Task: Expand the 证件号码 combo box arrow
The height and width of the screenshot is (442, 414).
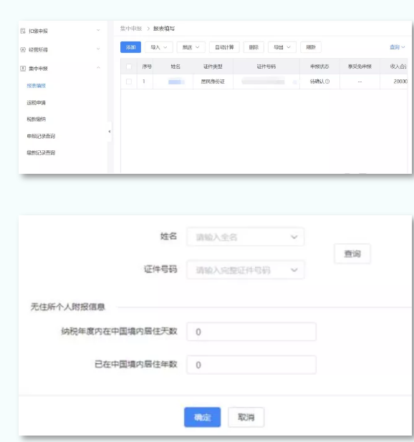Action: [294, 270]
